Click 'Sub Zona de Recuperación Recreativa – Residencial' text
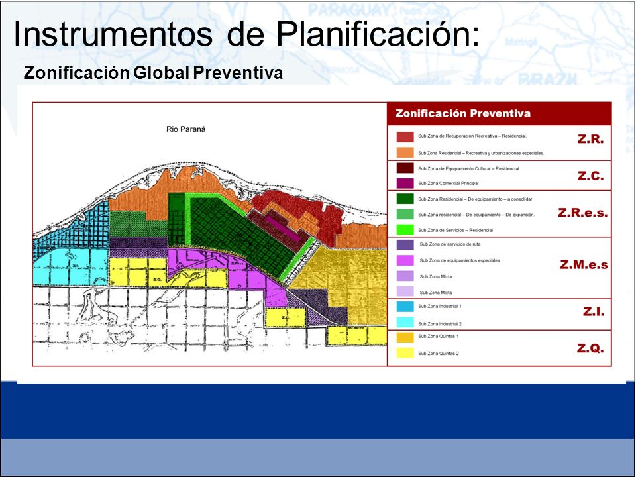This screenshot has height=477, width=636. [472, 136]
